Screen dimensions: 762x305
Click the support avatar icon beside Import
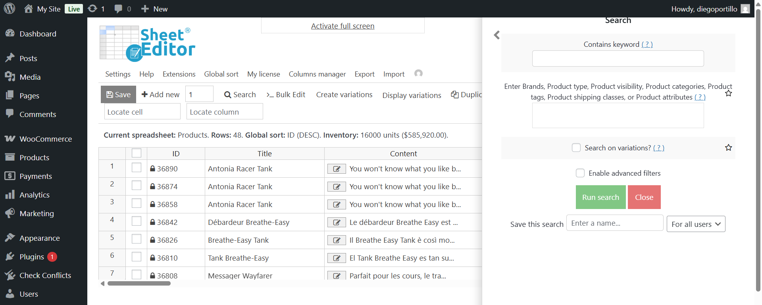pyautogui.click(x=418, y=73)
